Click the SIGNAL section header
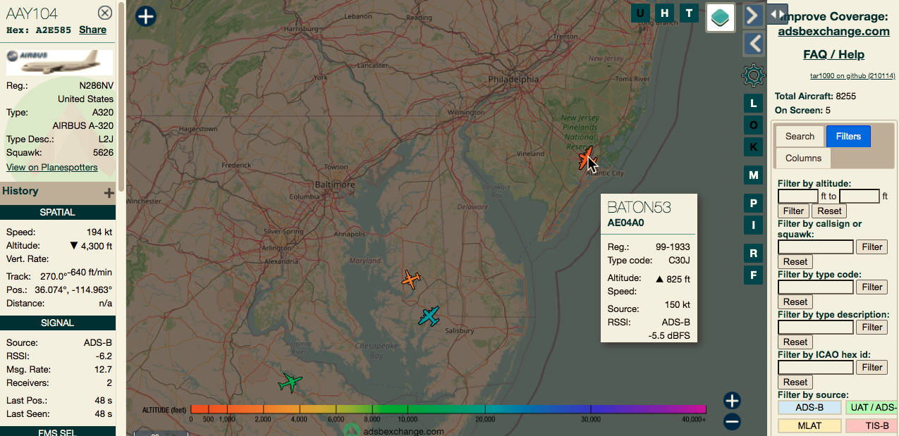Screen dimensions: 899x436 click(x=58, y=323)
